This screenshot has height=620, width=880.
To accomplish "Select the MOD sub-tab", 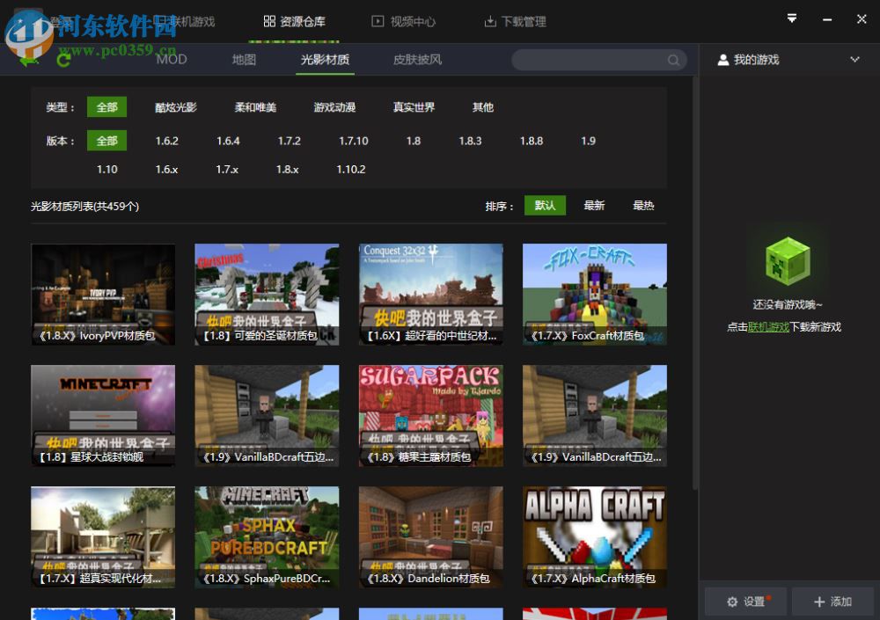I will coord(172,60).
